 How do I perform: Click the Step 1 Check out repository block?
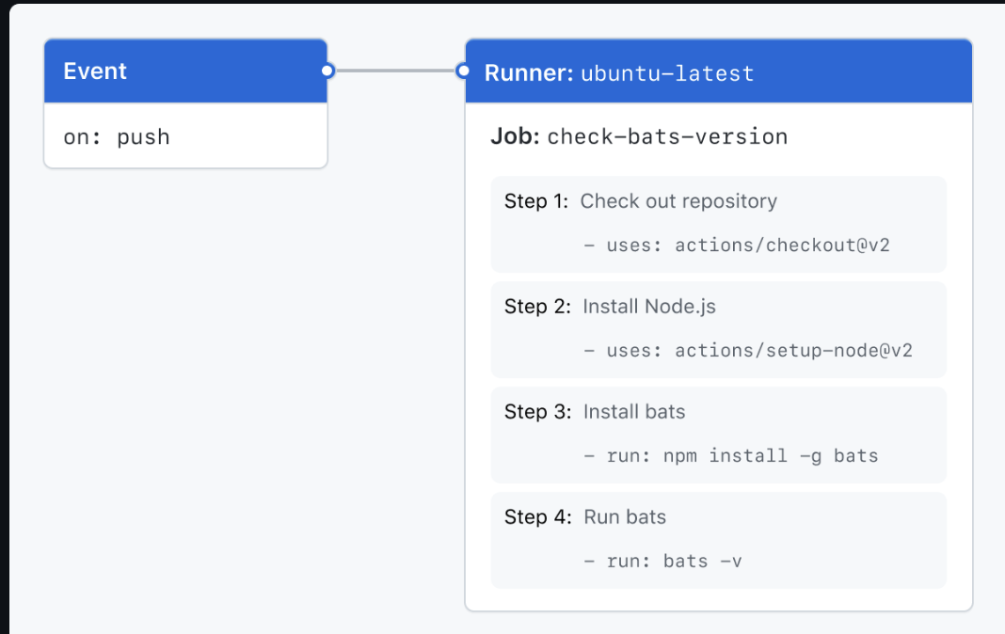pos(718,223)
